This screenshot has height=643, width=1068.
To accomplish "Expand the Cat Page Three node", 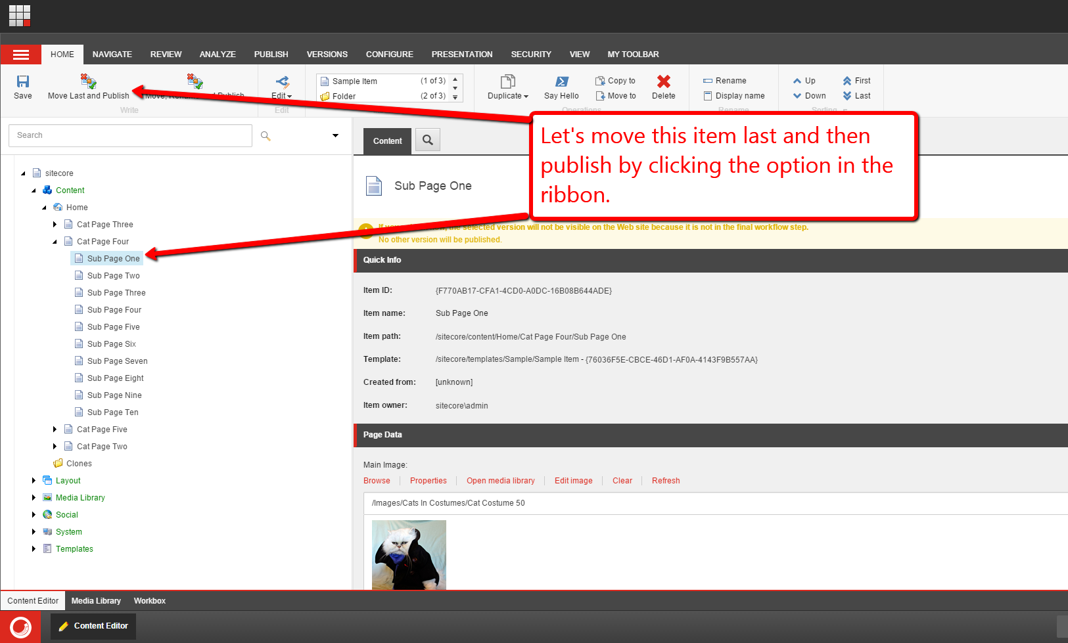I will 55,225.
